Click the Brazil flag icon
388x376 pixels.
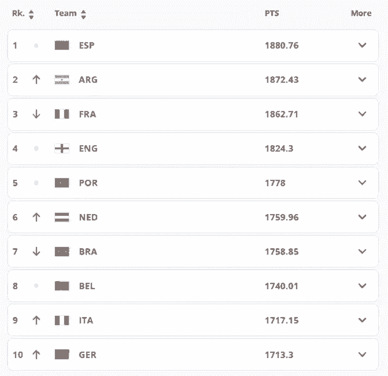tap(62, 252)
